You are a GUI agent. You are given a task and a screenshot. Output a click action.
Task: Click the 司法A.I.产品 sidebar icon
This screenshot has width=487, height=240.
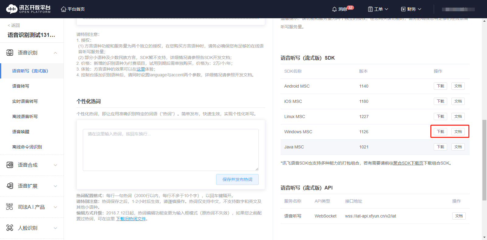[x=10, y=207]
